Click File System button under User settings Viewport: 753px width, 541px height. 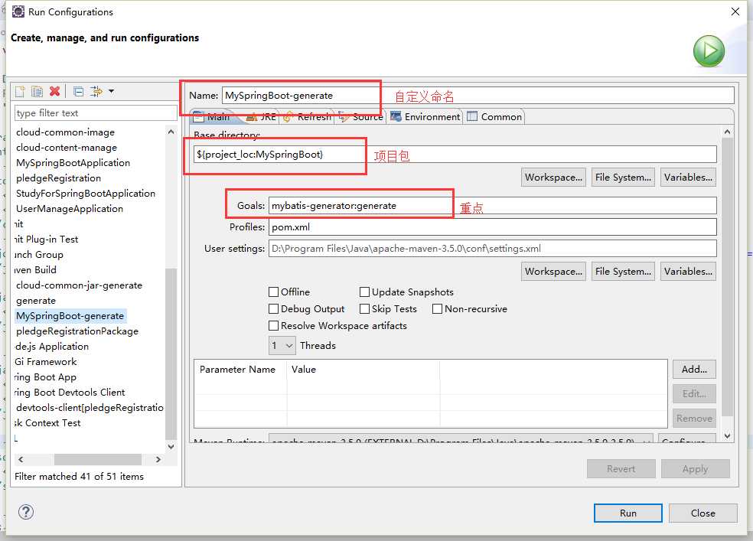[623, 271]
